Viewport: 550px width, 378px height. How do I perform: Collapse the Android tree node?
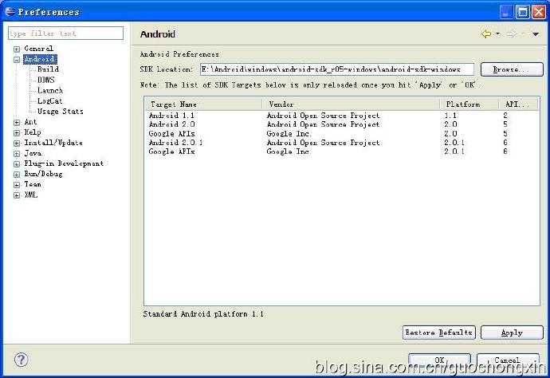click(x=17, y=60)
